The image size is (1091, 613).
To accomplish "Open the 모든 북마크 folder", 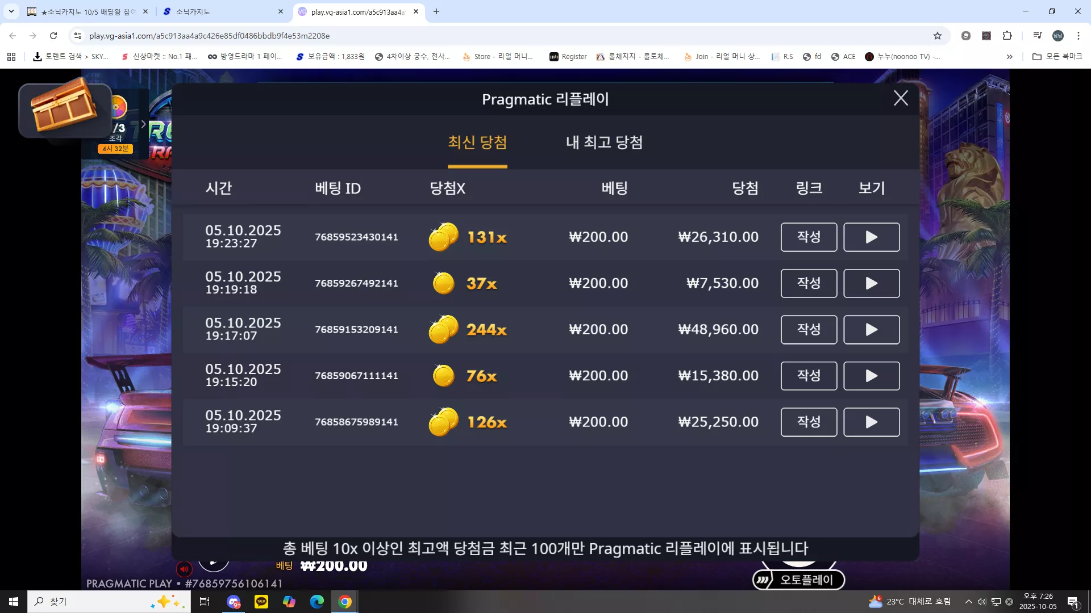I will coord(1057,57).
